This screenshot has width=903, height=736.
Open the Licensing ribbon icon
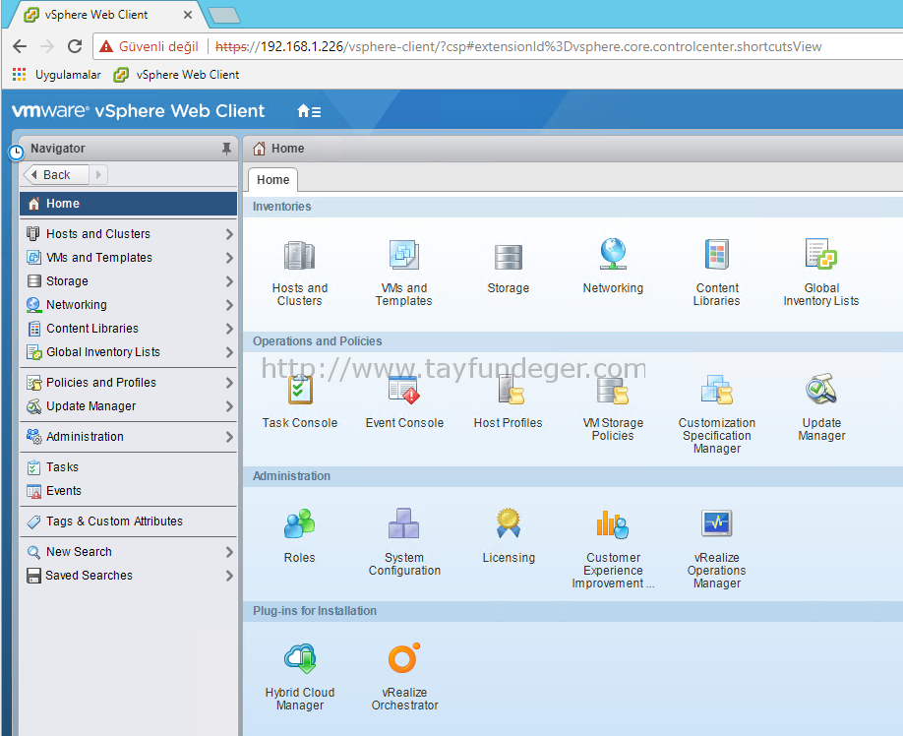click(509, 523)
